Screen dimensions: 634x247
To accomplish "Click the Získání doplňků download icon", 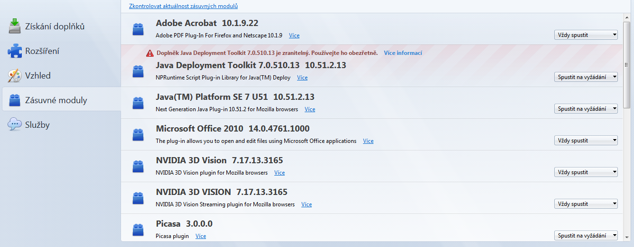I will coord(15,26).
